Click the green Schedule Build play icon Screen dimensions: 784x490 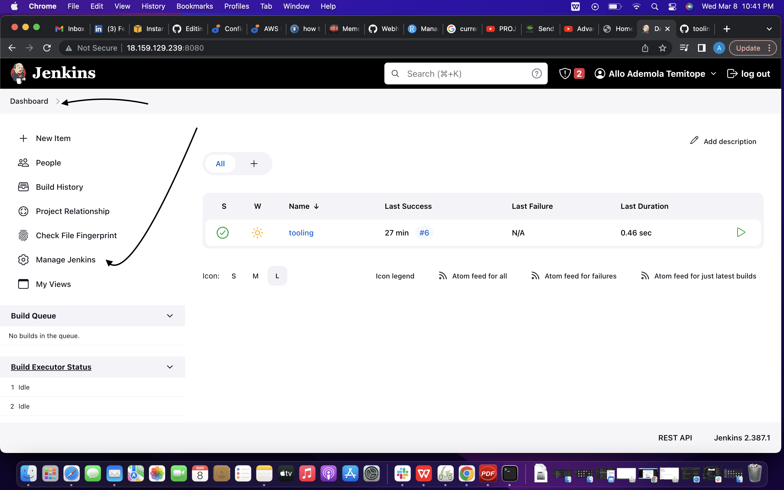[741, 232]
